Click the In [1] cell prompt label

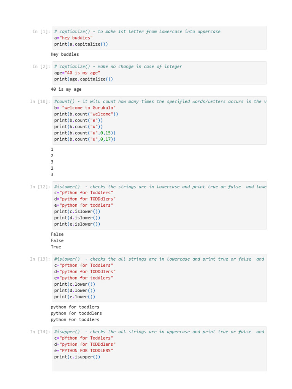(41, 32)
